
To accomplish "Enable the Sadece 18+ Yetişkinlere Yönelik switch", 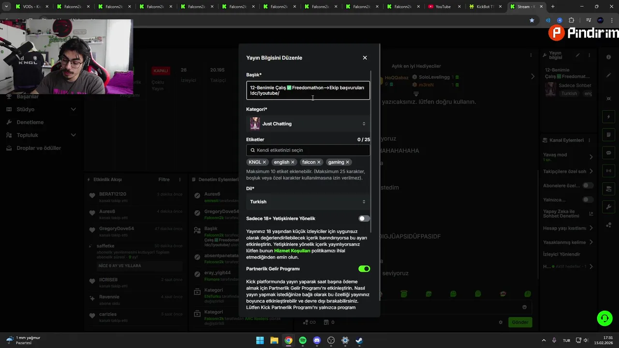I will click(x=364, y=218).
